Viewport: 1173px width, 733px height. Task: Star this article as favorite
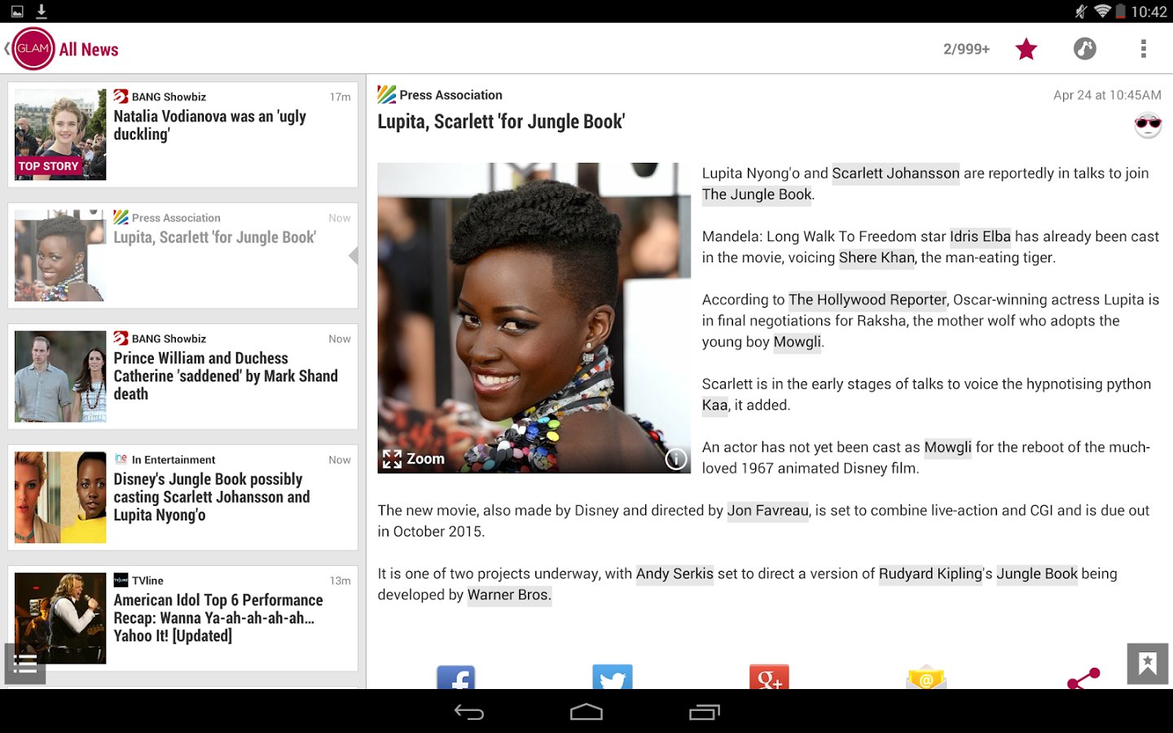(x=1026, y=49)
